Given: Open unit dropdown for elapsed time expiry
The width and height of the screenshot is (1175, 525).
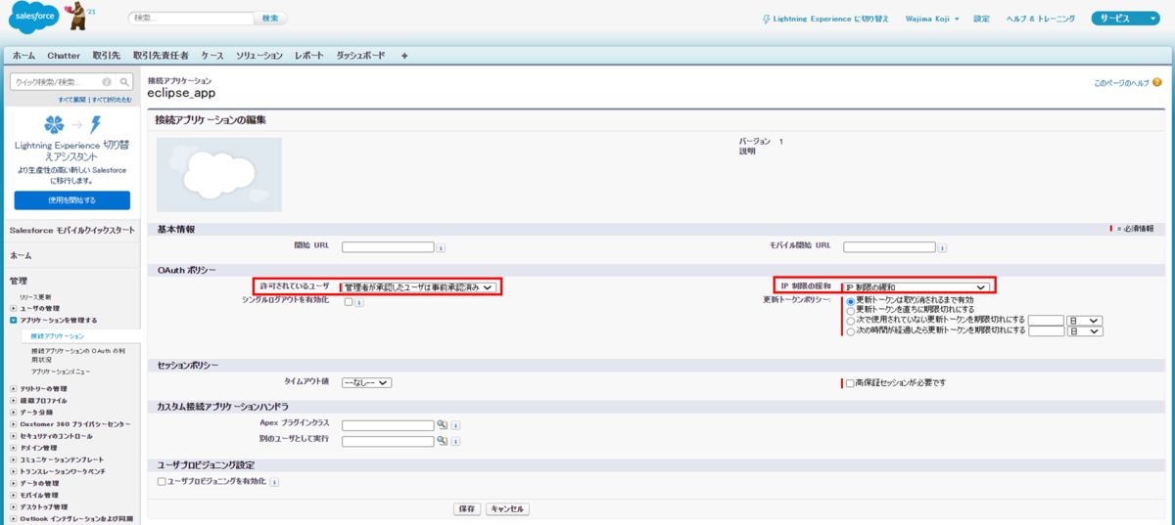Looking at the screenshot, I should (1086, 331).
